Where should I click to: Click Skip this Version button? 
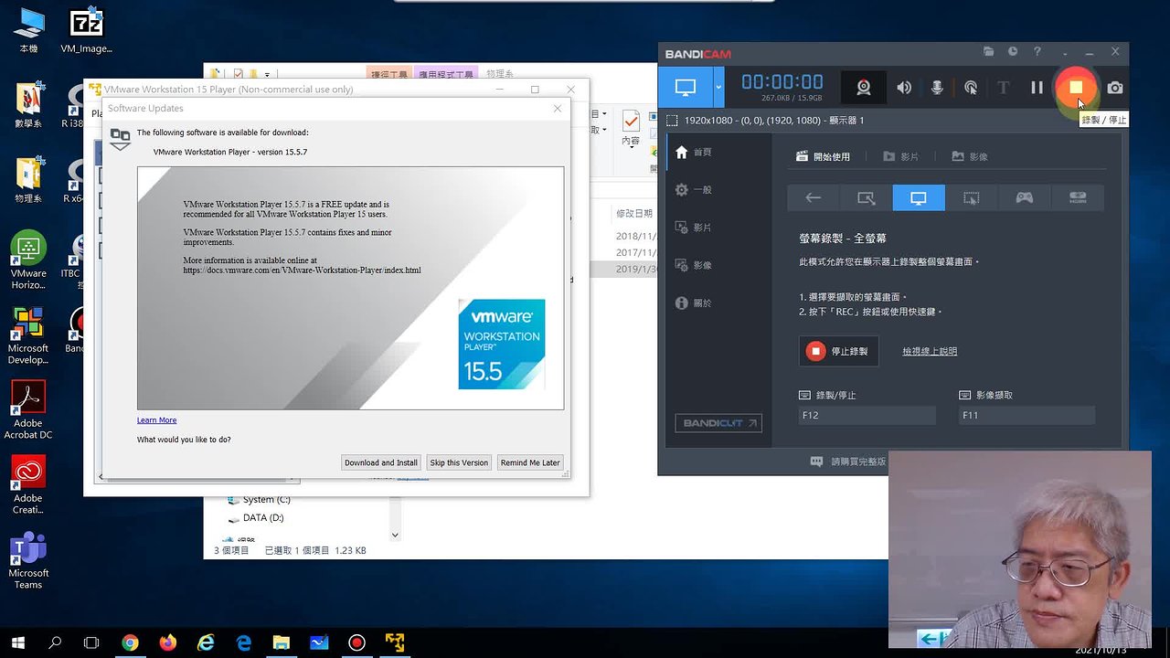[x=459, y=462]
